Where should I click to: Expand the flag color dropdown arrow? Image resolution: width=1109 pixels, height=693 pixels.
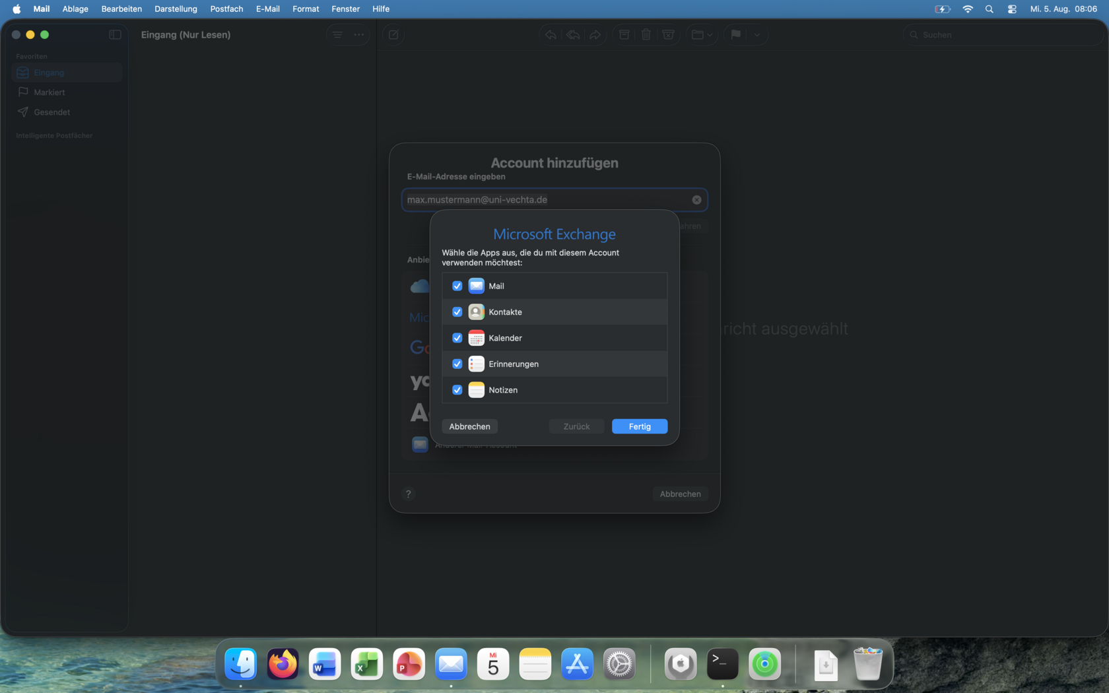(x=757, y=34)
